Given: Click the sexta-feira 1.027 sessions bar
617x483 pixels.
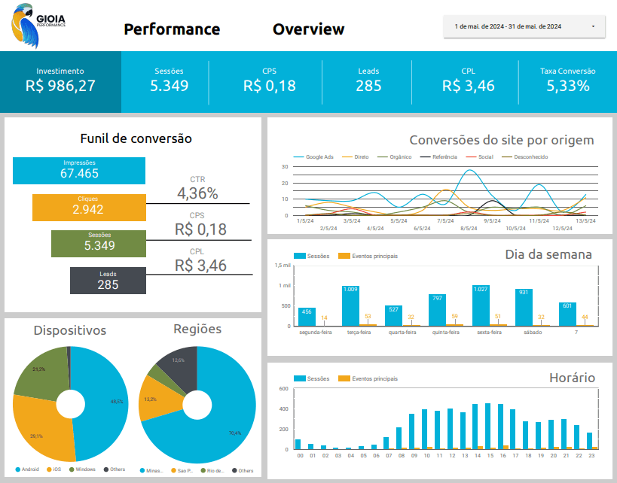Looking at the screenshot, I should point(481,305).
